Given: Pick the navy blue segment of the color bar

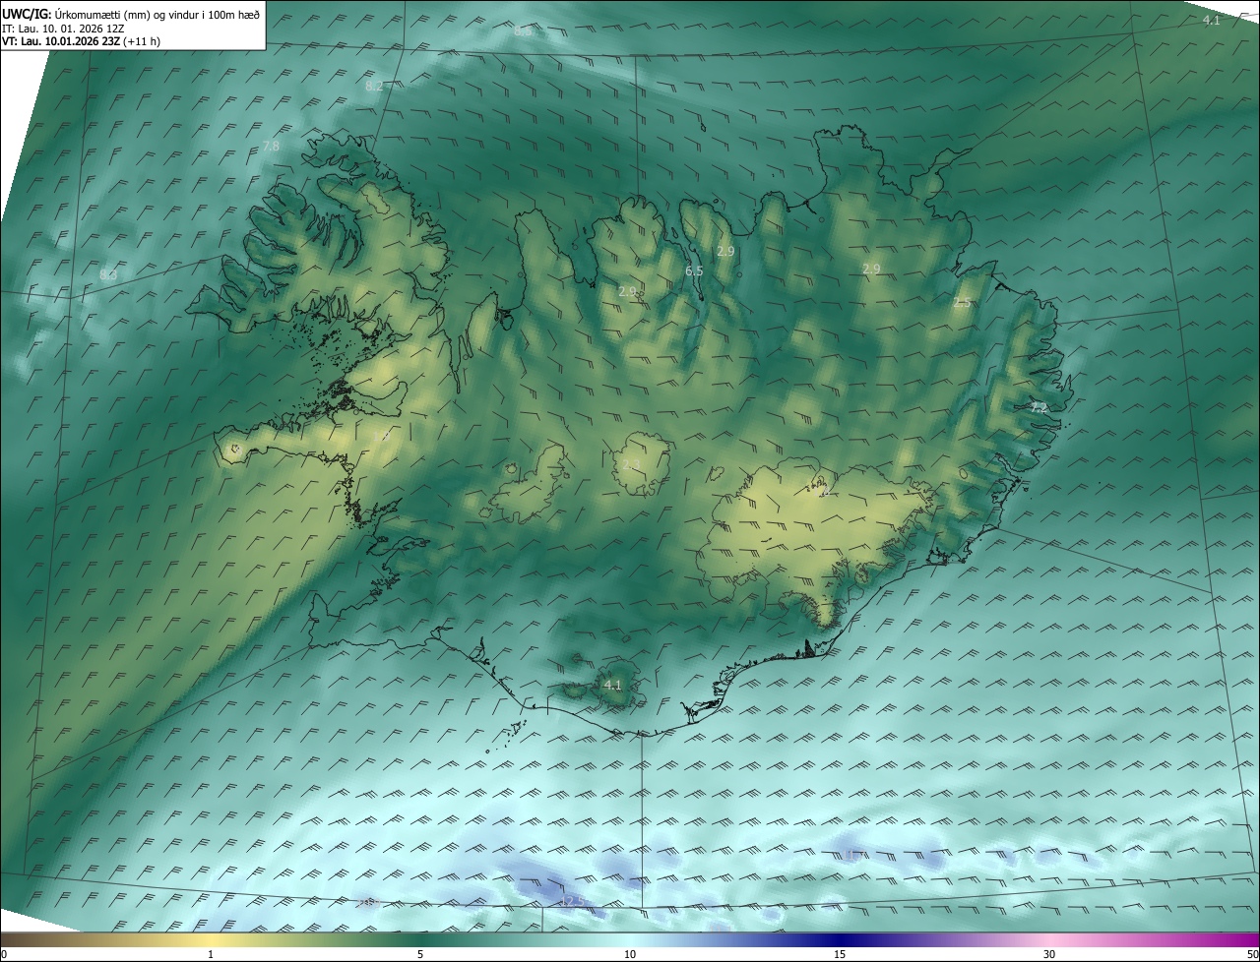Looking at the screenshot, I should pos(840,939).
